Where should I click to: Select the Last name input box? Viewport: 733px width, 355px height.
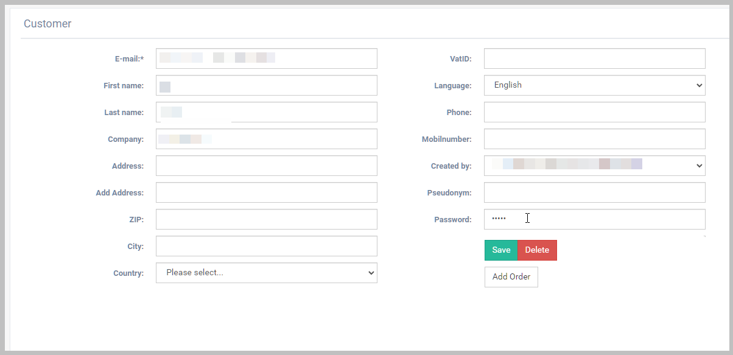(266, 112)
